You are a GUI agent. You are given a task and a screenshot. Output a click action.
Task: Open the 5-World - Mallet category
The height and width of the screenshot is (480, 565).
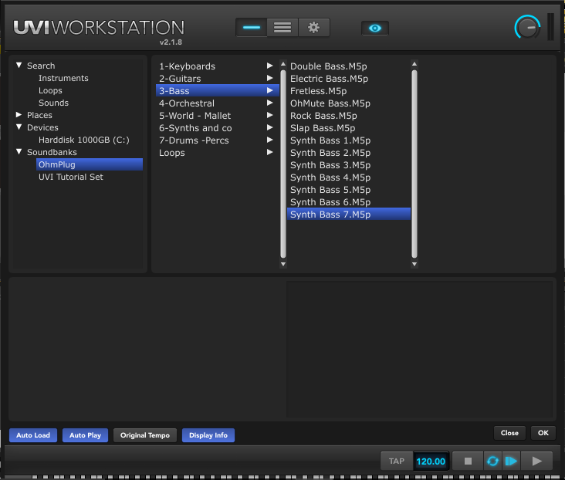point(217,116)
